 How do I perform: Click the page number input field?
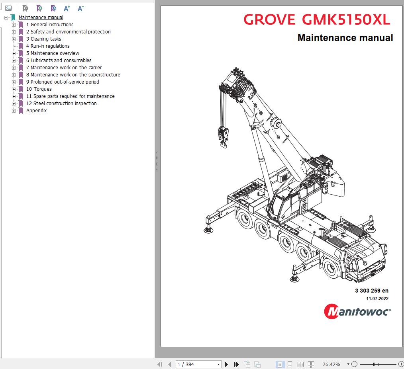coord(195,364)
